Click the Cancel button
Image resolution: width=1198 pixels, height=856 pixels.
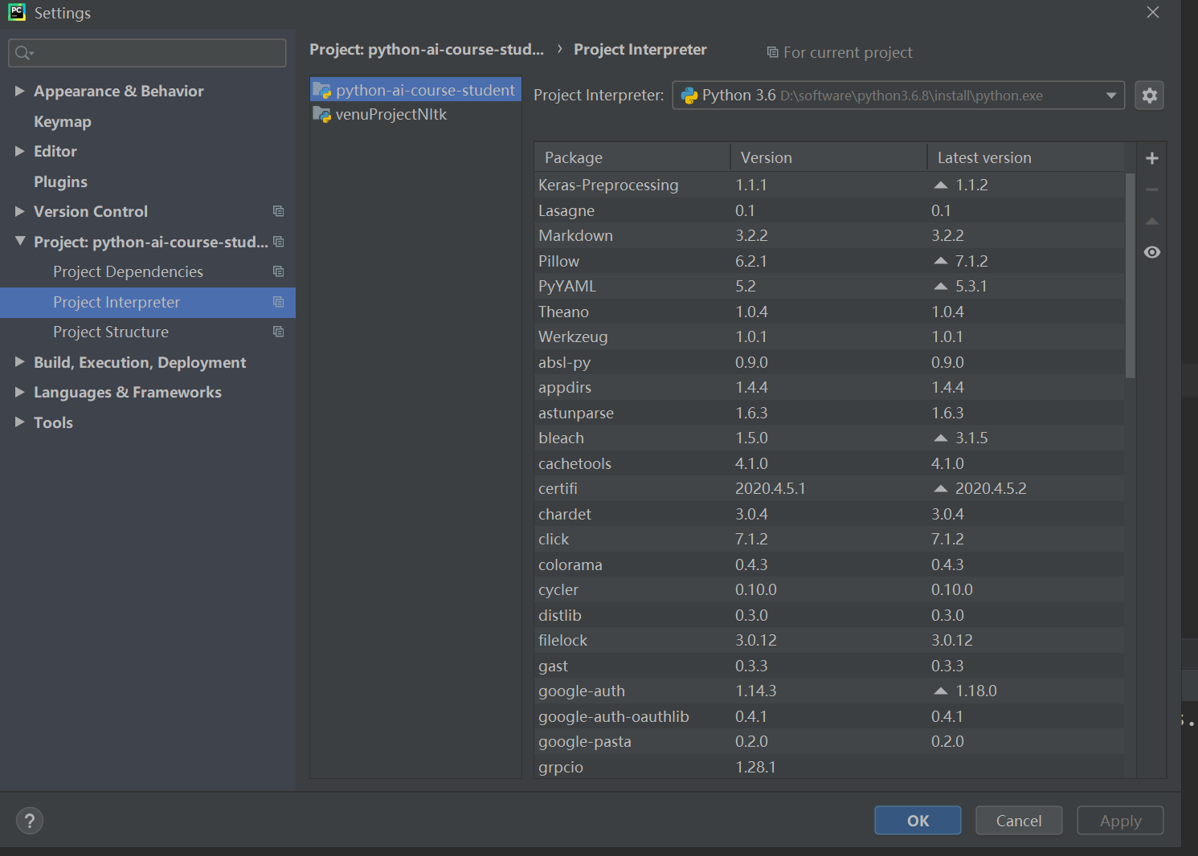[1019, 821]
